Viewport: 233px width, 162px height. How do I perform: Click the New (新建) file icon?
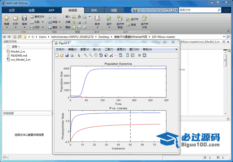[x=7, y=18]
